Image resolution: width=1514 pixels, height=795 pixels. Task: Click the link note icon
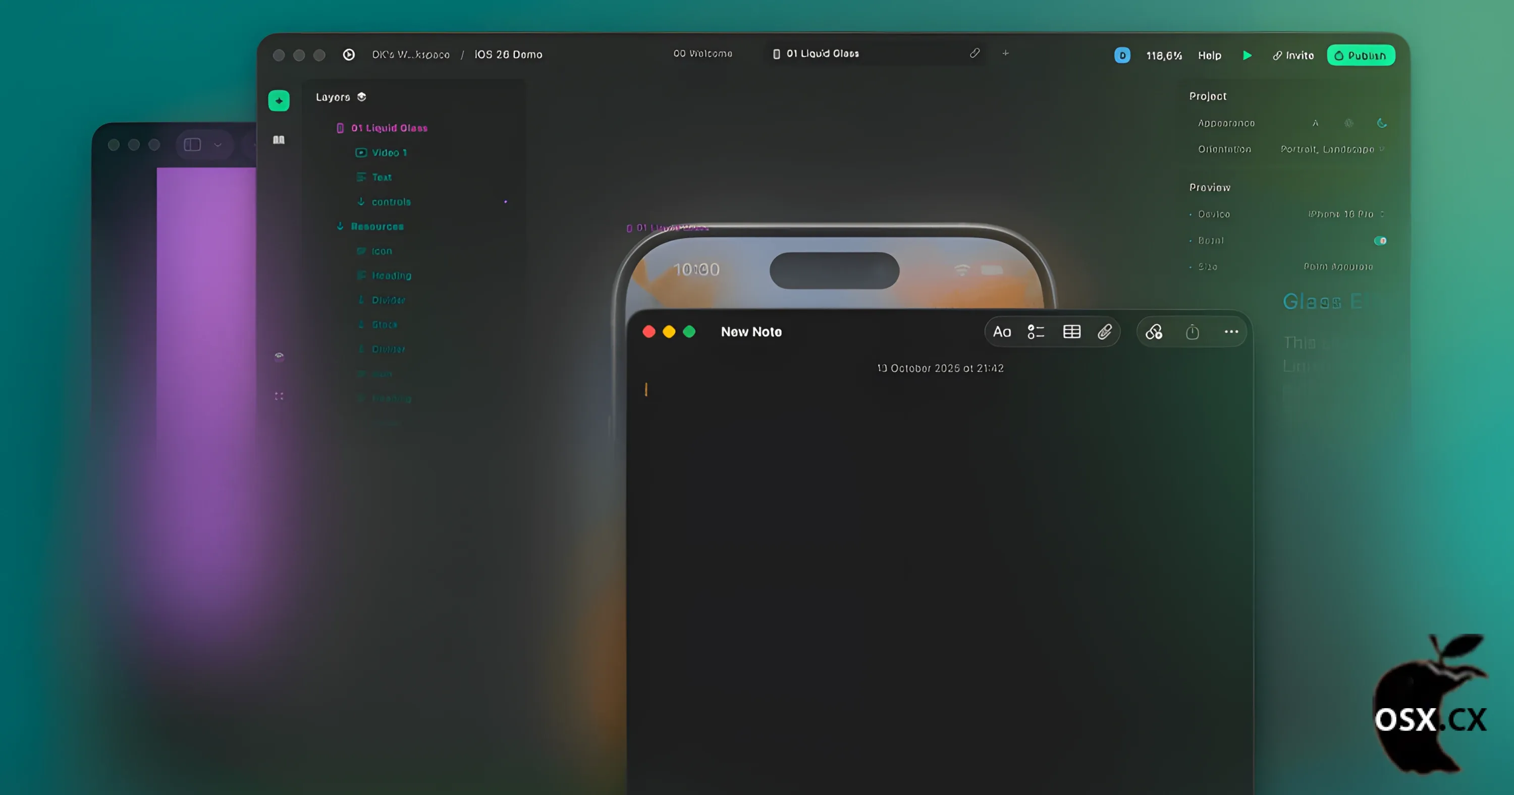(x=1154, y=332)
